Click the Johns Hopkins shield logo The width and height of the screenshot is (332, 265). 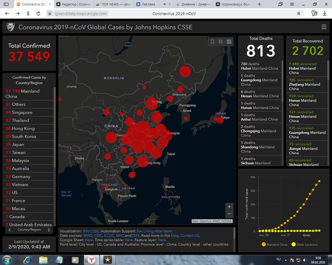pos(11,27)
